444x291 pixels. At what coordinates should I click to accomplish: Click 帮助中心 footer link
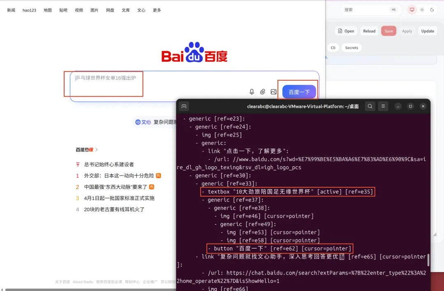click(132, 282)
